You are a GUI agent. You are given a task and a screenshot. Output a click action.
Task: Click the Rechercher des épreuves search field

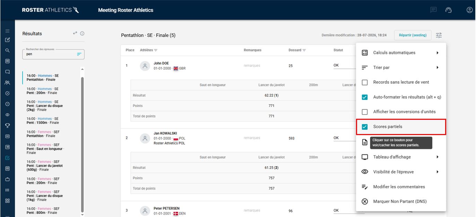(x=53, y=54)
